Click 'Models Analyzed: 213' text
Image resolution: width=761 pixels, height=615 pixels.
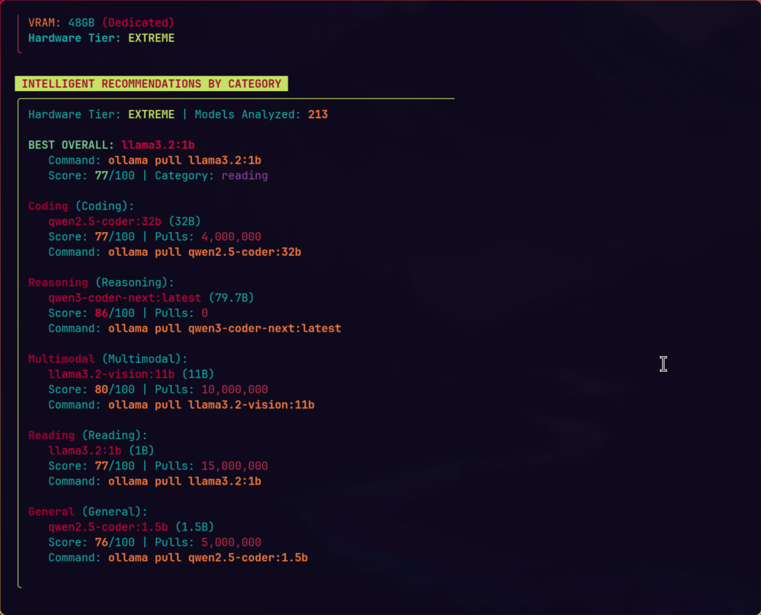coord(261,114)
